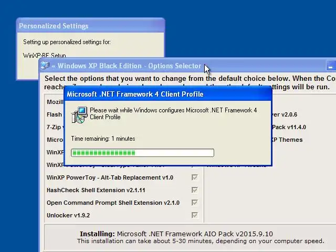Click the .NET installation progress bar
The height and width of the screenshot is (252, 336).
pos(142,153)
